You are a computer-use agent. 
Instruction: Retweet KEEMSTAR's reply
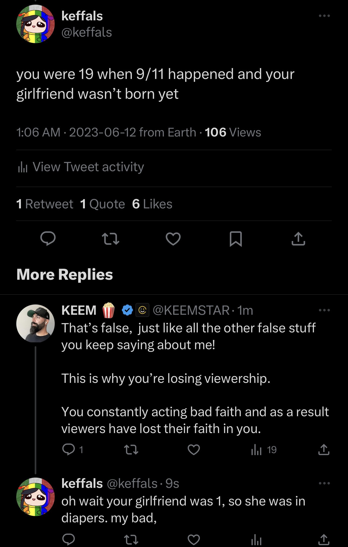(131, 450)
